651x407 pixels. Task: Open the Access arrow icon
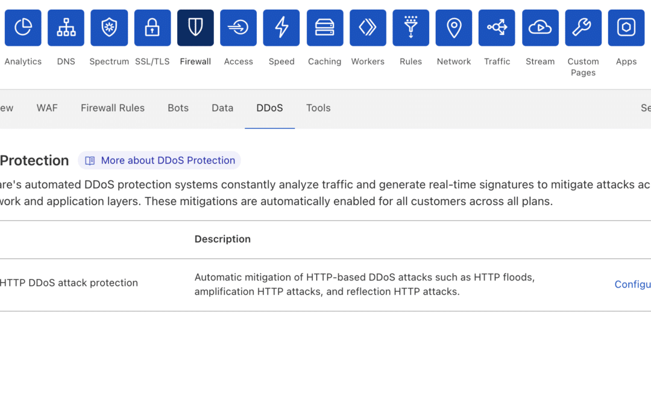(x=238, y=27)
